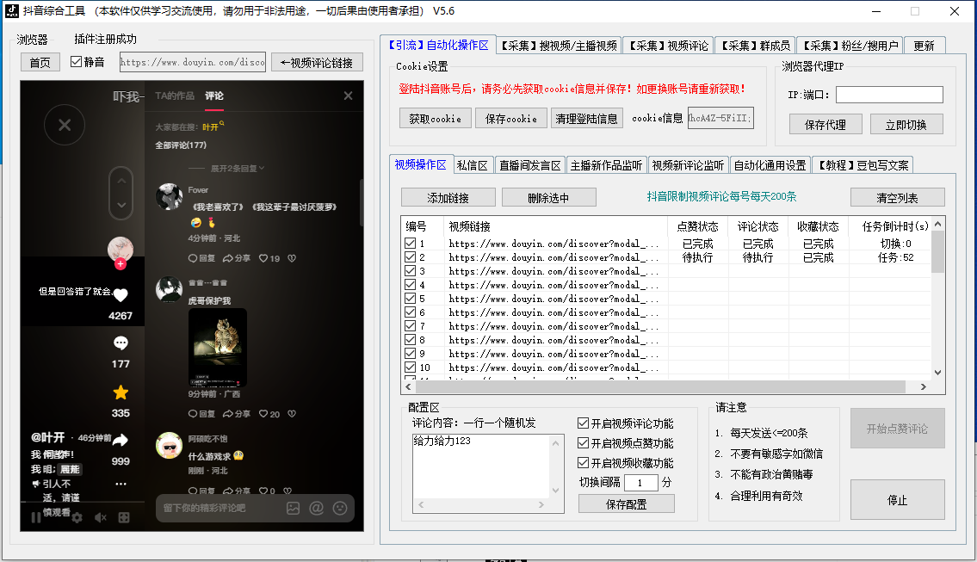Open the tiger image in the comment
This screenshot has width=977, height=562.
(218, 348)
